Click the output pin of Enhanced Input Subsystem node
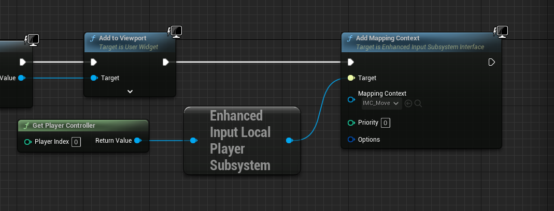This screenshot has height=211, width=554. (289, 140)
